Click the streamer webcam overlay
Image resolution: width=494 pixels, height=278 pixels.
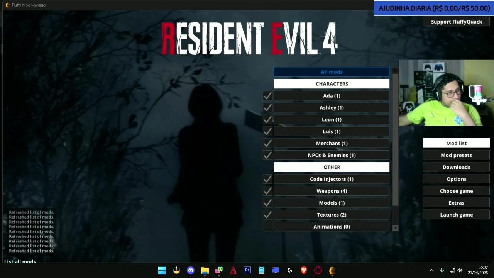point(447,93)
